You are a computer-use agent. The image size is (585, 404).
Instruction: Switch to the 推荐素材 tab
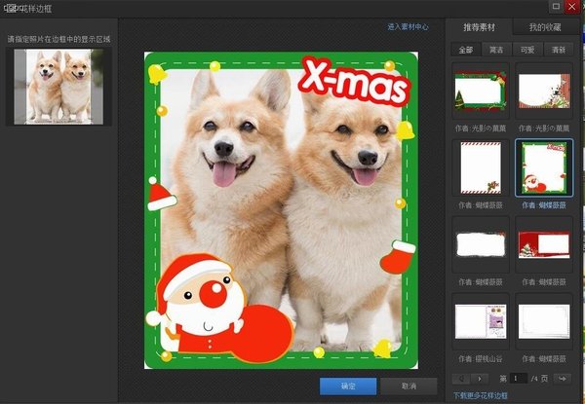(479, 27)
